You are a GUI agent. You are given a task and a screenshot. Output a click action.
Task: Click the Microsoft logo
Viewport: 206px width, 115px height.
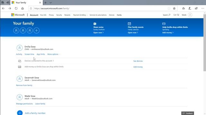point(18,15)
